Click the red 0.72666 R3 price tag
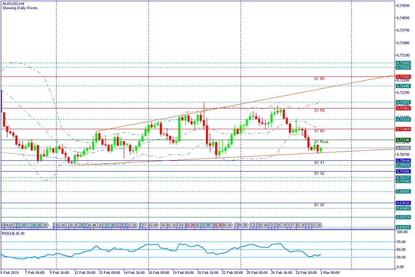Image resolution: width=415 pixels, height=277 pixels. [403, 77]
